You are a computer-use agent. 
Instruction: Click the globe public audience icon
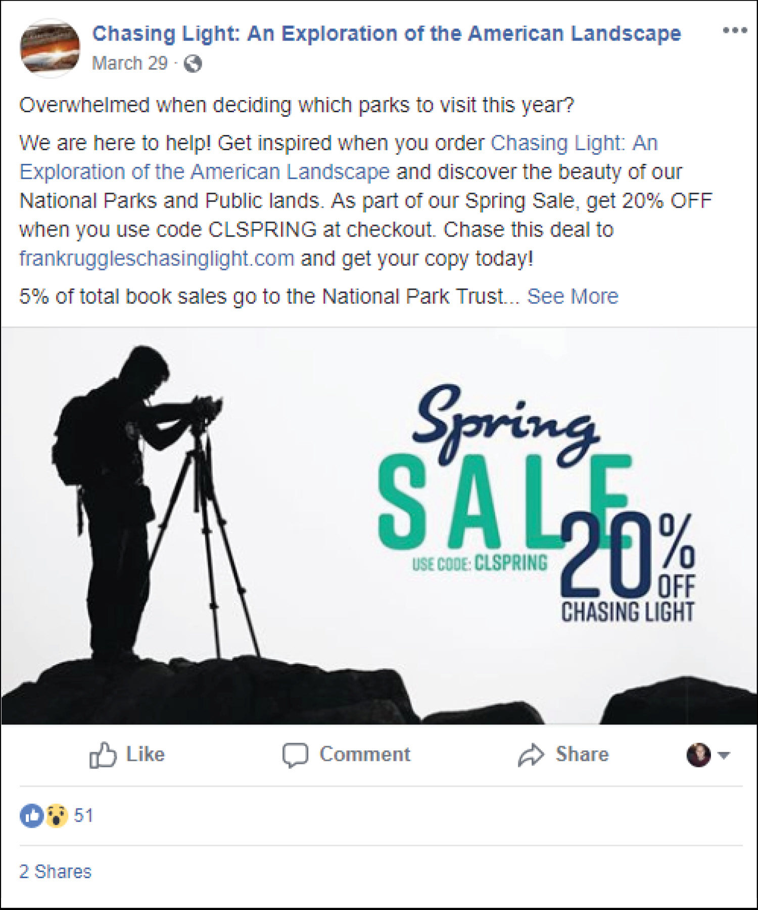coord(193,64)
